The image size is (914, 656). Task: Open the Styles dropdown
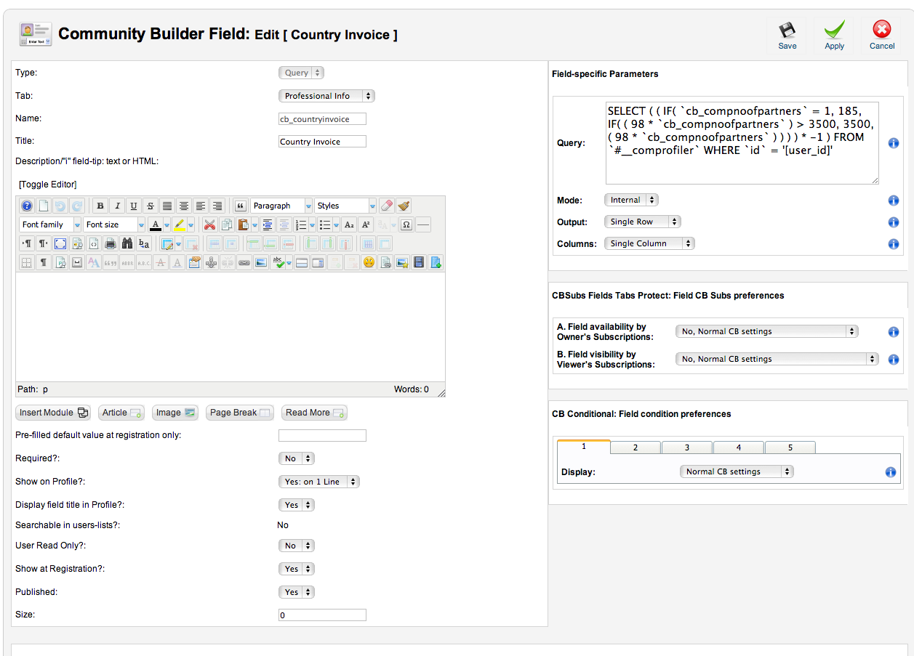click(x=345, y=206)
